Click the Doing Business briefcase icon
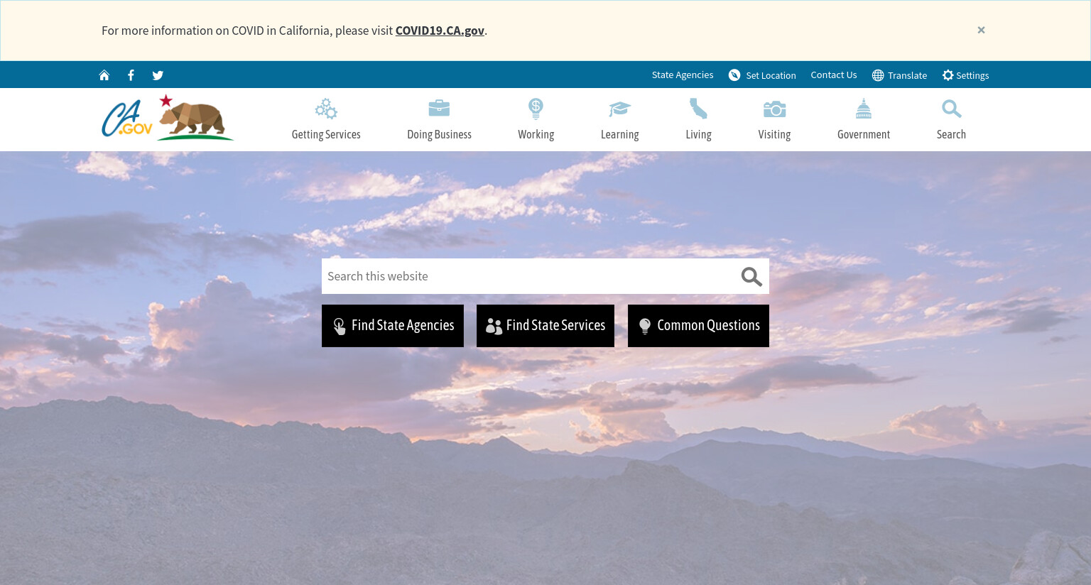The height and width of the screenshot is (585, 1091). [x=439, y=108]
